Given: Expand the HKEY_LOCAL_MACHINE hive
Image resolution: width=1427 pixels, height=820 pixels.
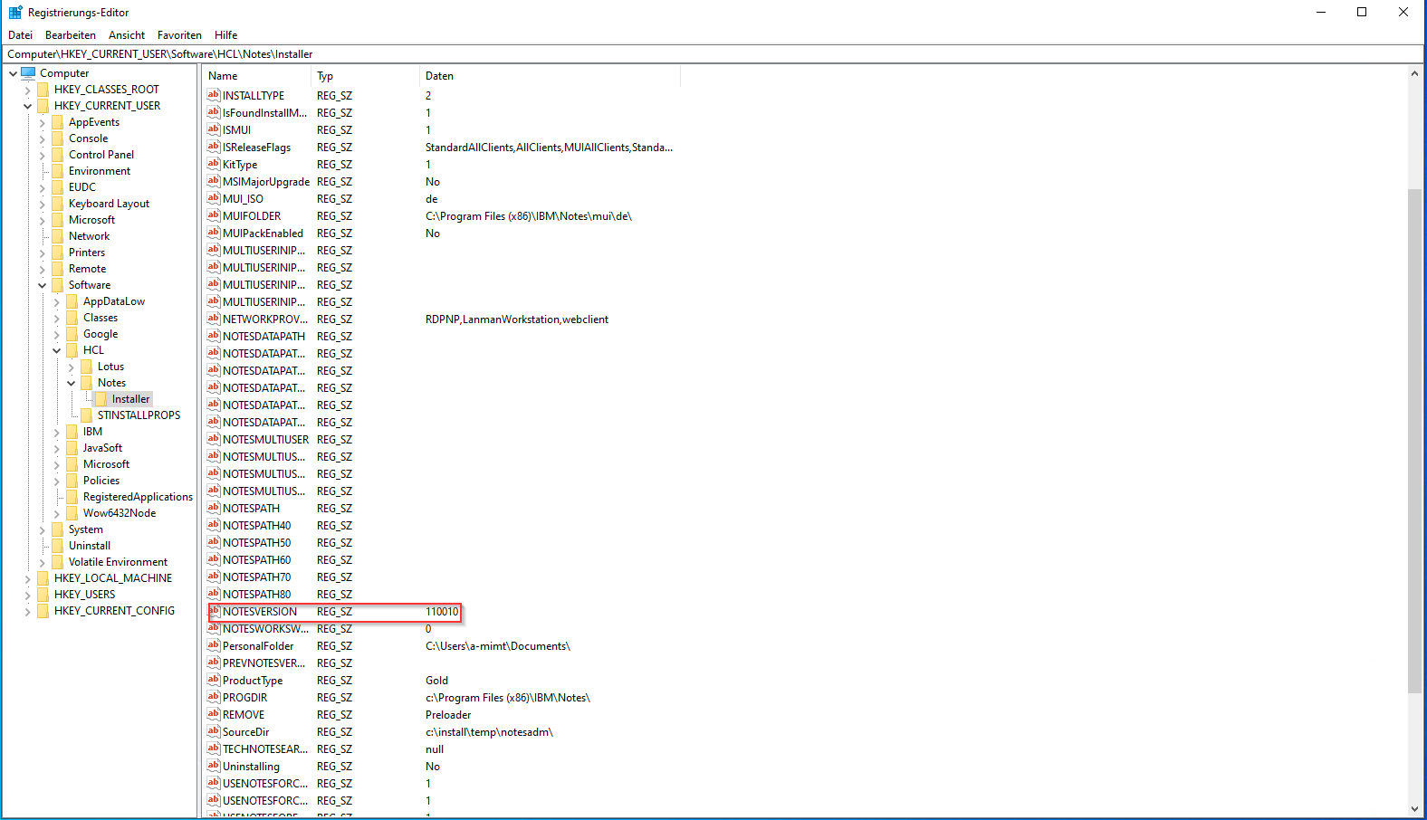Looking at the screenshot, I should [x=28, y=578].
